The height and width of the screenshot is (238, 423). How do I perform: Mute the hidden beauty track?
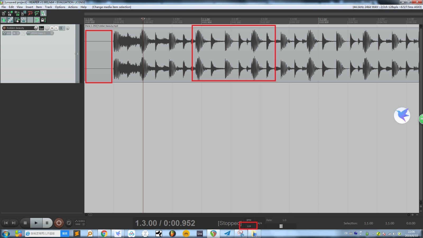(x=52, y=28)
